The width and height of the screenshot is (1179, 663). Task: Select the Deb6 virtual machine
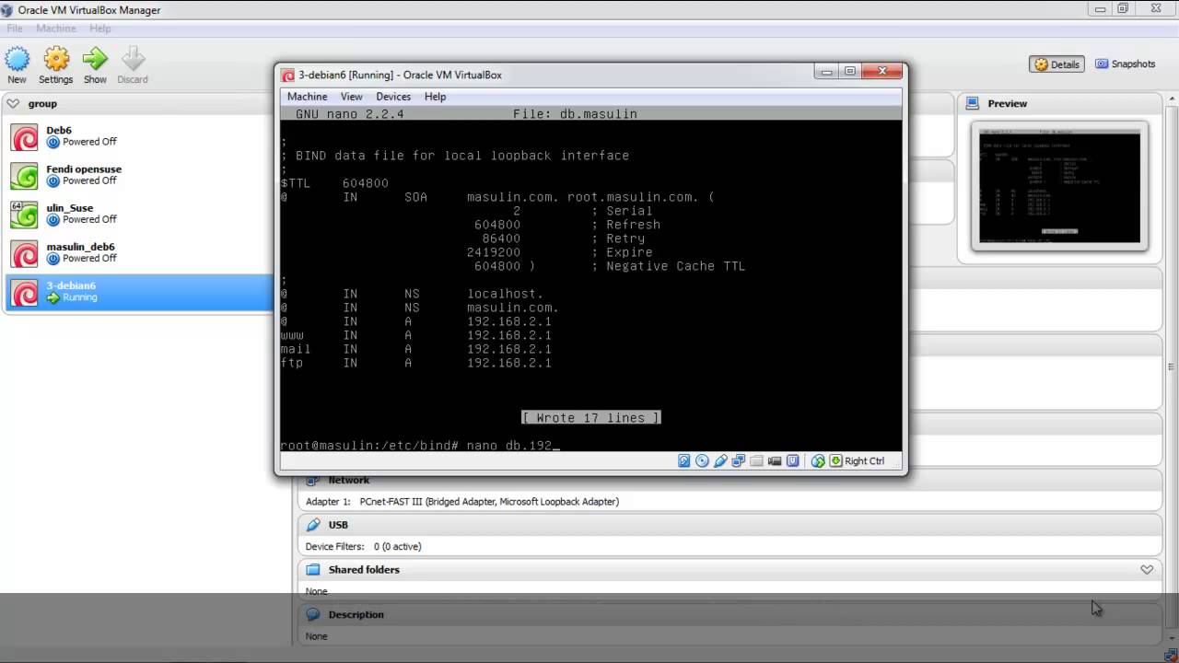click(138, 137)
